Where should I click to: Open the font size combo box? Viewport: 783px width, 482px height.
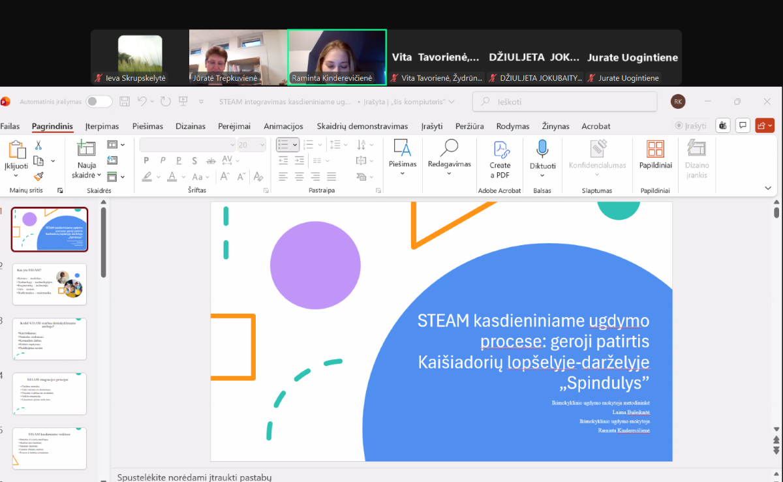(x=251, y=145)
